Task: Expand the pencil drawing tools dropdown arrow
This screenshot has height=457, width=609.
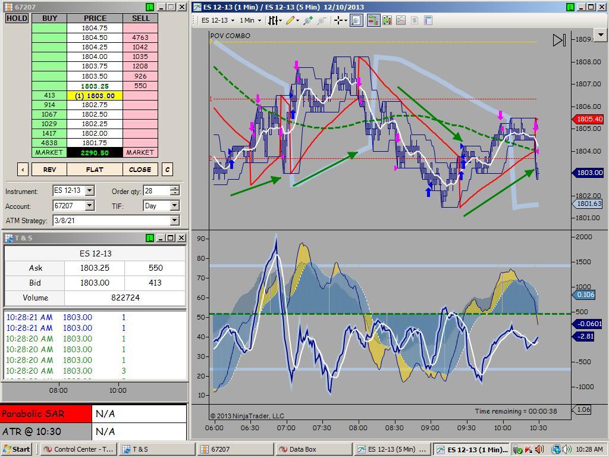Action: (297, 21)
